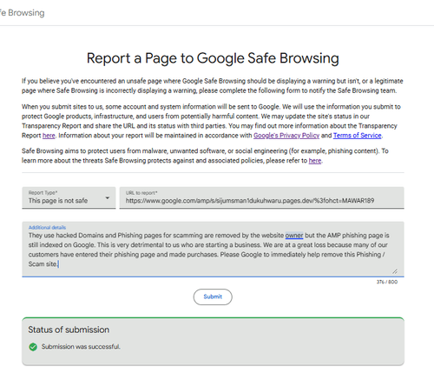Open the Terms of Service link
The height and width of the screenshot is (380, 434).
(358, 136)
